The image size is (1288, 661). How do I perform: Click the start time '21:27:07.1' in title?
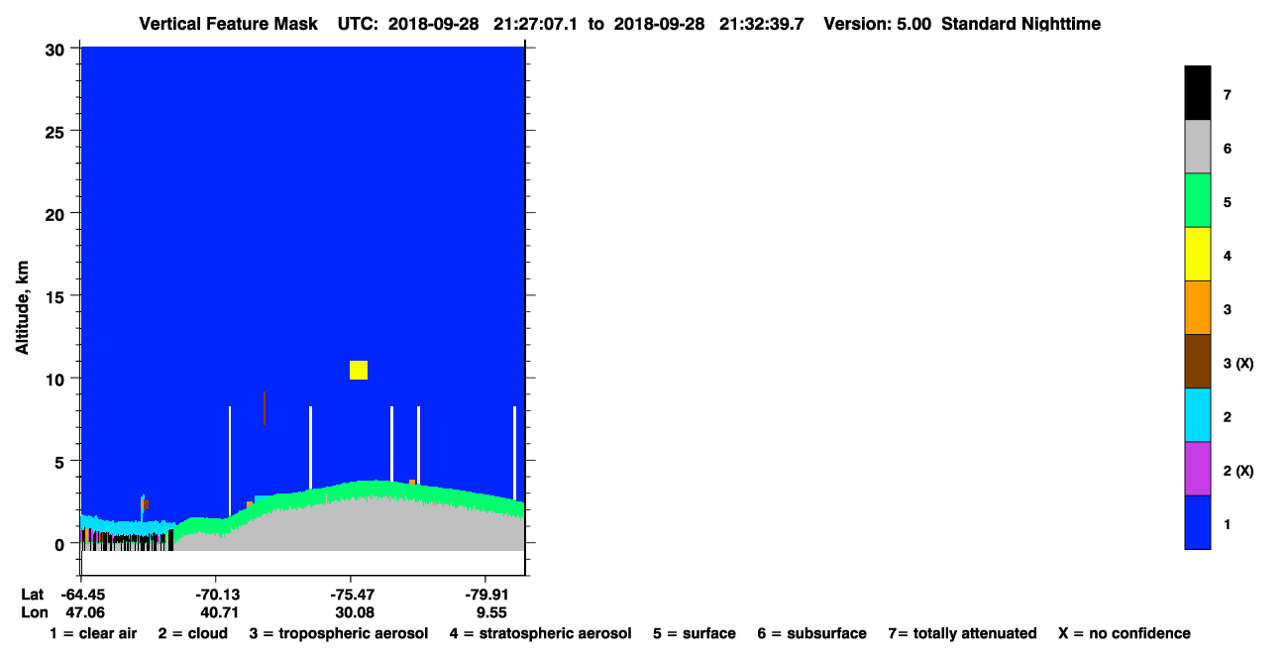pyautogui.click(x=538, y=24)
